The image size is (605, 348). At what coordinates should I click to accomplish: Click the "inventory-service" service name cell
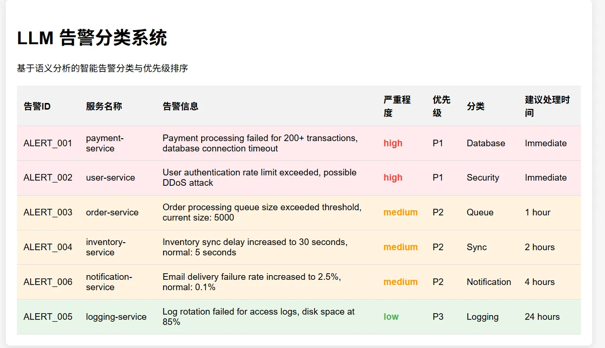pyautogui.click(x=106, y=247)
